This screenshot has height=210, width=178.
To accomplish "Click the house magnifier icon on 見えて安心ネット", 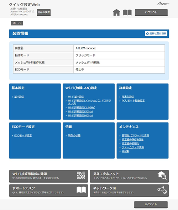I will (162, 176).
